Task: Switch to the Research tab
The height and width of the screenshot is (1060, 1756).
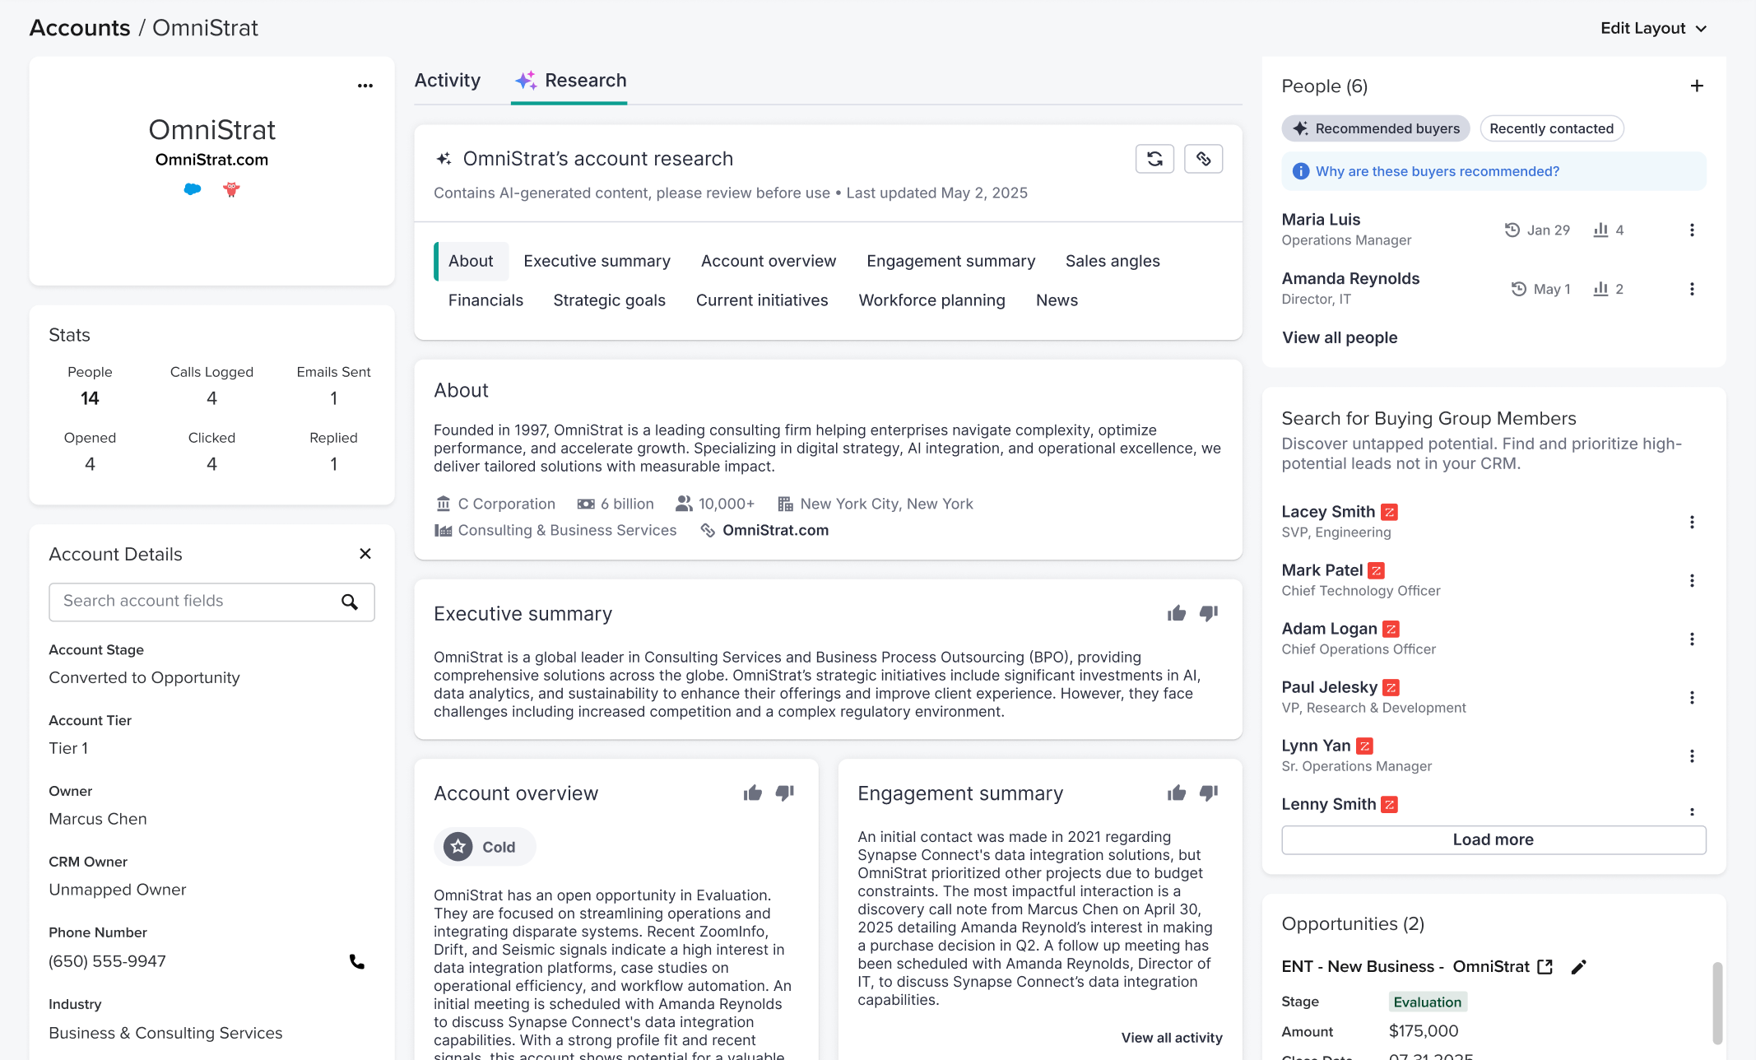Action: pyautogui.click(x=569, y=81)
